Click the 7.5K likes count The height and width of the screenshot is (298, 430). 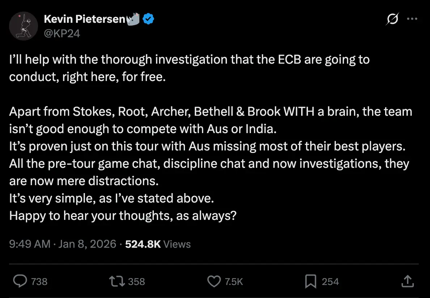234,281
